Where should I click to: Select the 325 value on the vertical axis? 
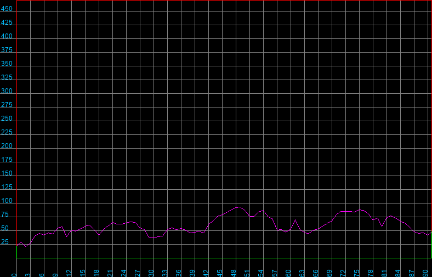(7, 77)
